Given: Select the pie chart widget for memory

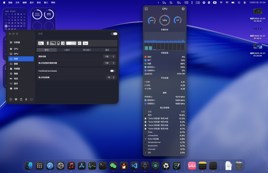Looking at the screenshot, I should [63, 43].
